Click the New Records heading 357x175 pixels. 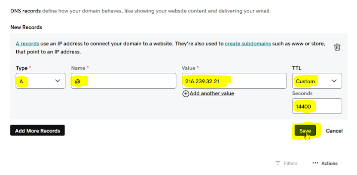click(26, 27)
